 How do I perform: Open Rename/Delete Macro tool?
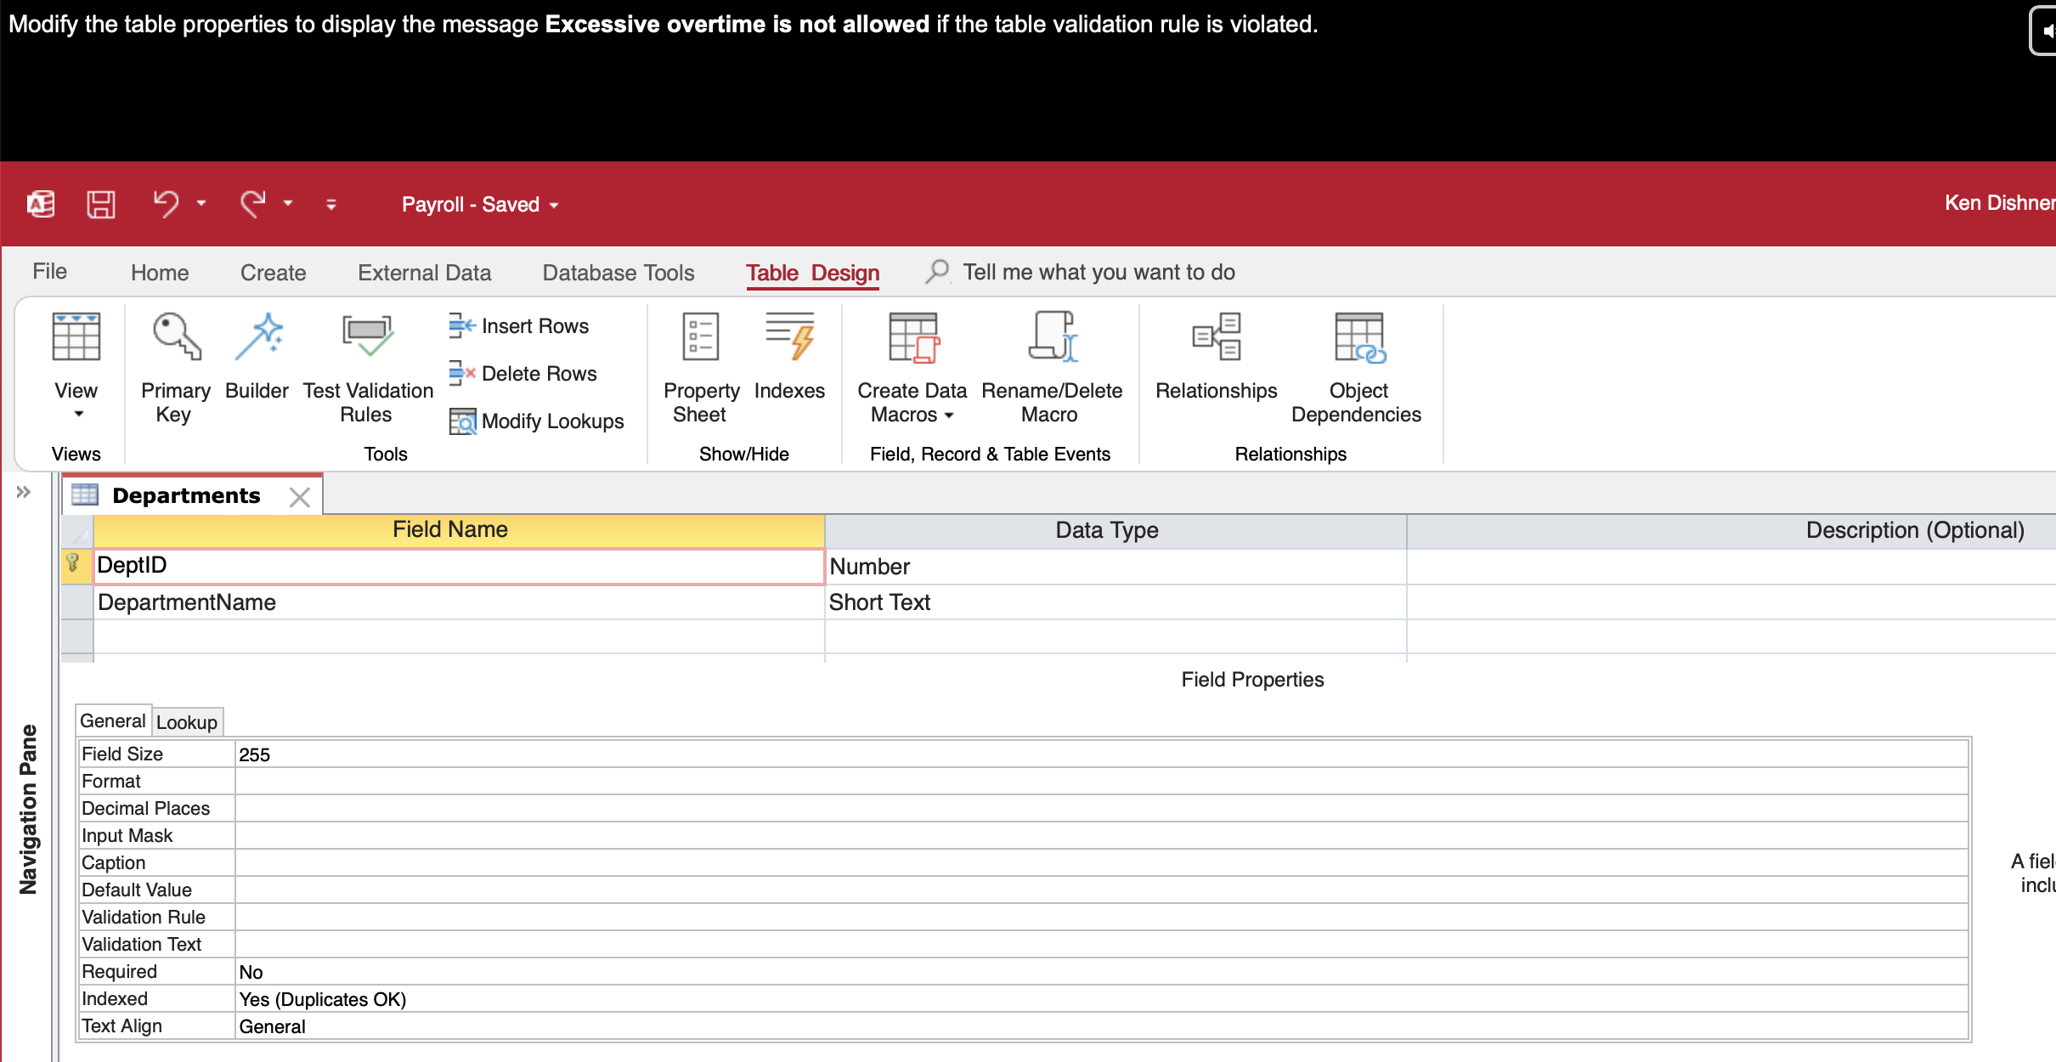(1052, 365)
